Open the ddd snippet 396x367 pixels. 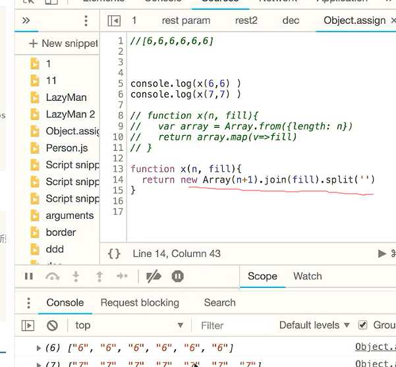pyautogui.click(x=55, y=249)
